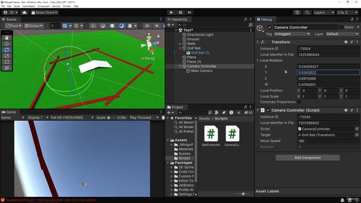
Task: Switch to the Game tab
Action: pos(9,112)
